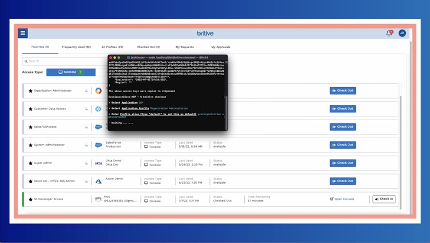The image size is (430, 243).
Task: Click the Okta logo icon
Action: [99, 163]
